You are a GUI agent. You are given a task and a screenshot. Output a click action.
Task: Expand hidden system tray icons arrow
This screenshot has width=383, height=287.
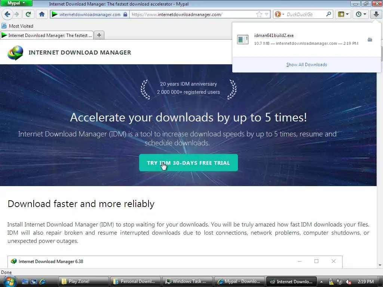tap(321, 282)
